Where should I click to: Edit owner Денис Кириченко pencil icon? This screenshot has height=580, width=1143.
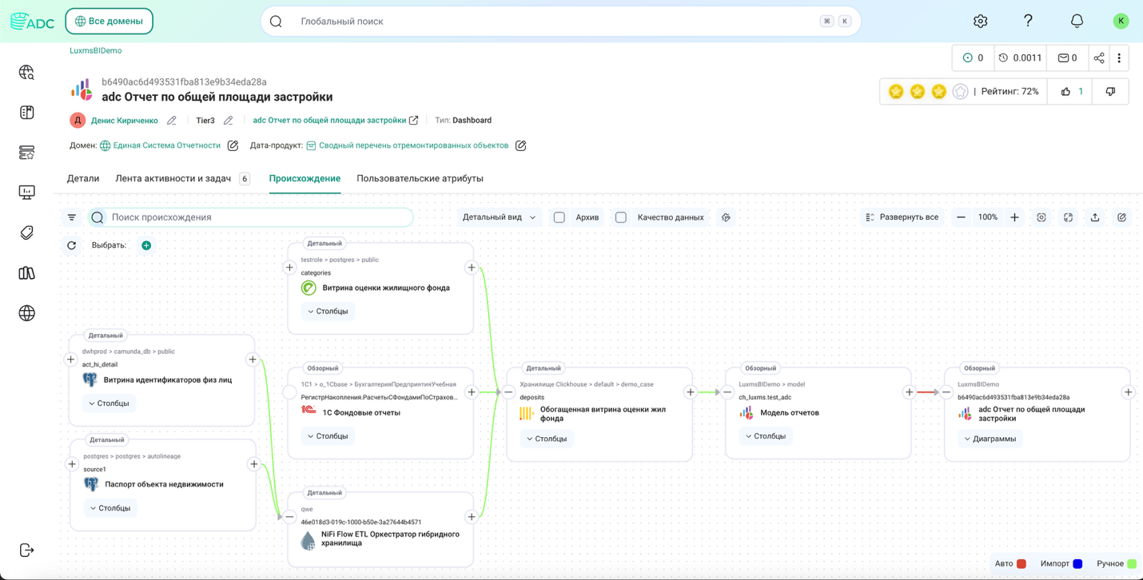tap(171, 121)
